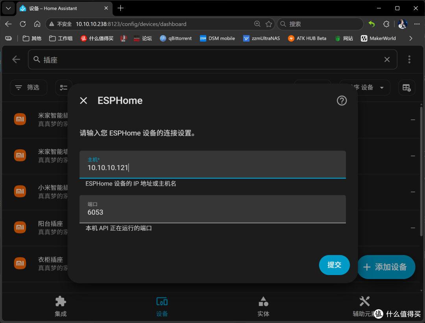The width and height of the screenshot is (425, 323).
Task: Clear the 插座 search text
Action: [387, 60]
